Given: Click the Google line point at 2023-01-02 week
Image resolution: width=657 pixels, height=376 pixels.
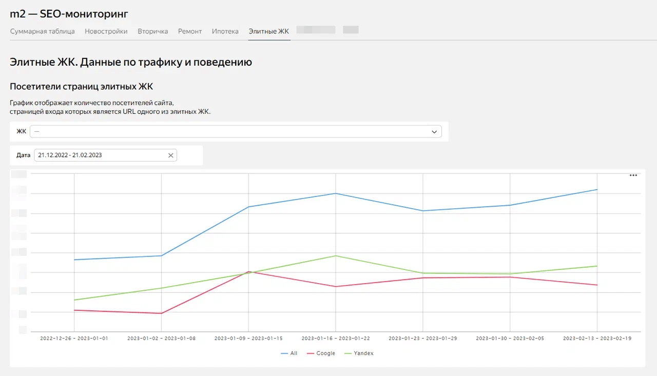Looking at the screenshot, I should point(162,313).
